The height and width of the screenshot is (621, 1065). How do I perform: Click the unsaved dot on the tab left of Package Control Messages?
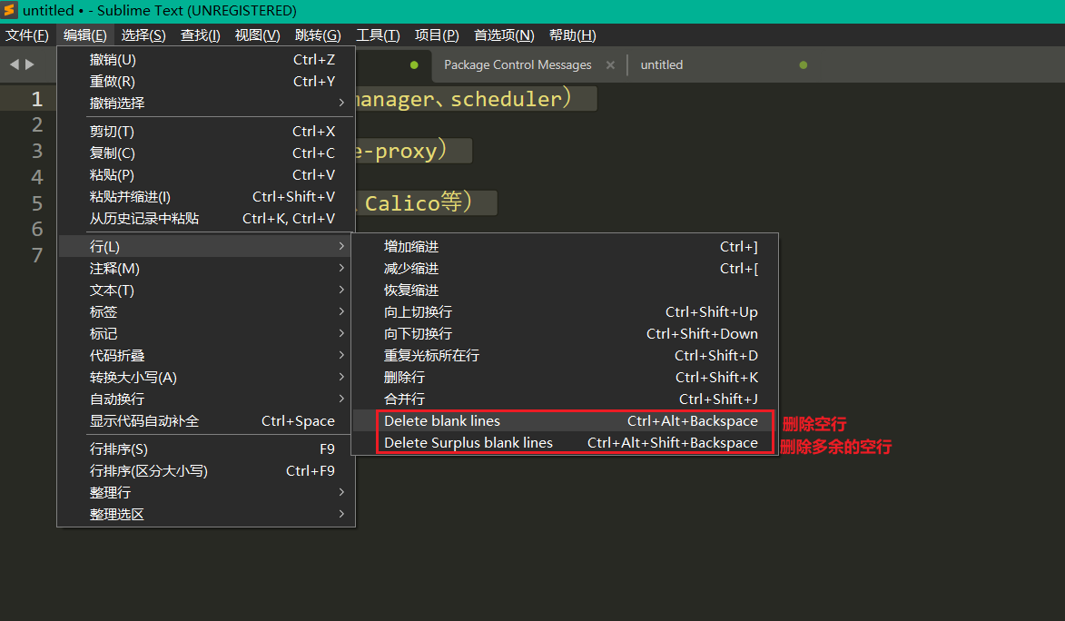coord(414,64)
